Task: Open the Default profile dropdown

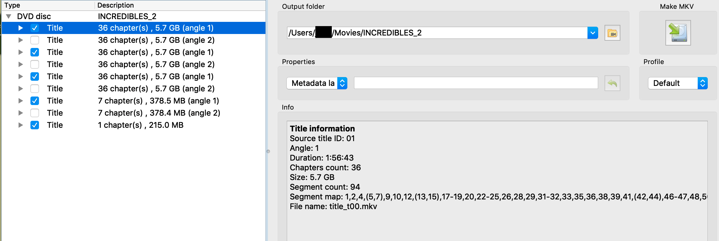Action: 678,83
